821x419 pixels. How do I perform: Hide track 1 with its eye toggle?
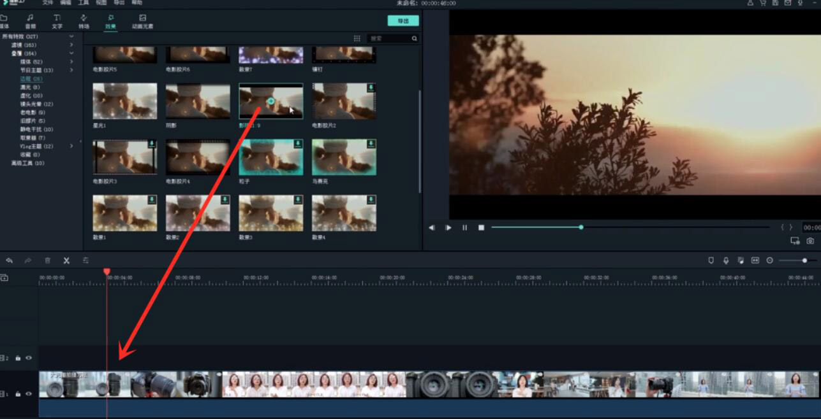click(29, 394)
